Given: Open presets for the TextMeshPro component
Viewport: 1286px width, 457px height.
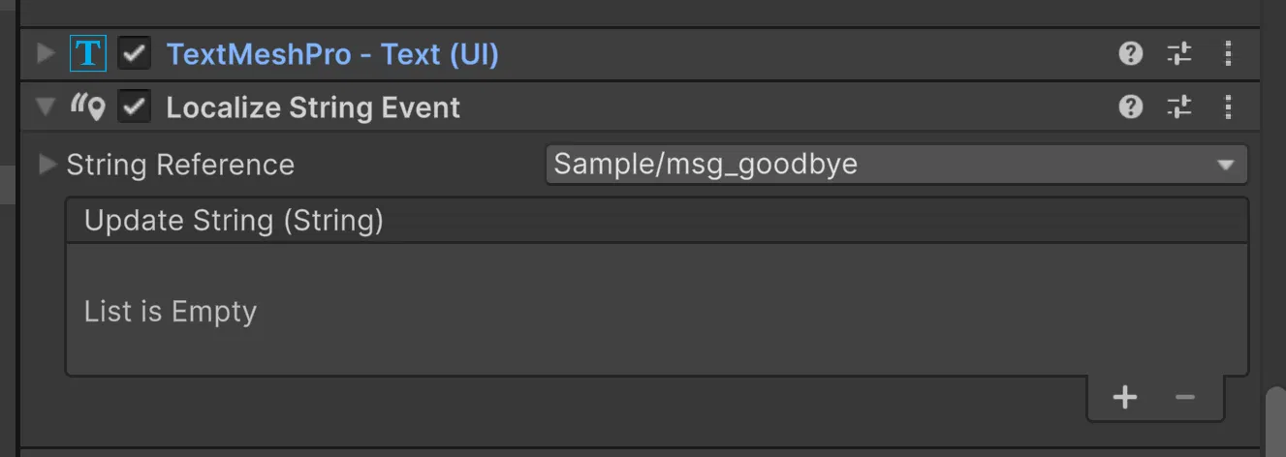Looking at the screenshot, I should point(1179,54).
